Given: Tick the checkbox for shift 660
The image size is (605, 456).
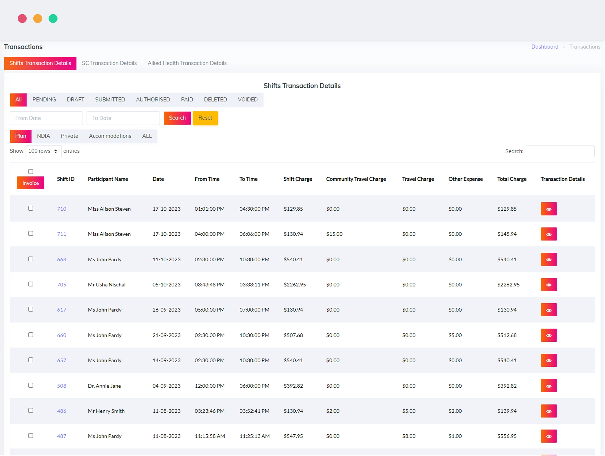Looking at the screenshot, I should point(31,335).
